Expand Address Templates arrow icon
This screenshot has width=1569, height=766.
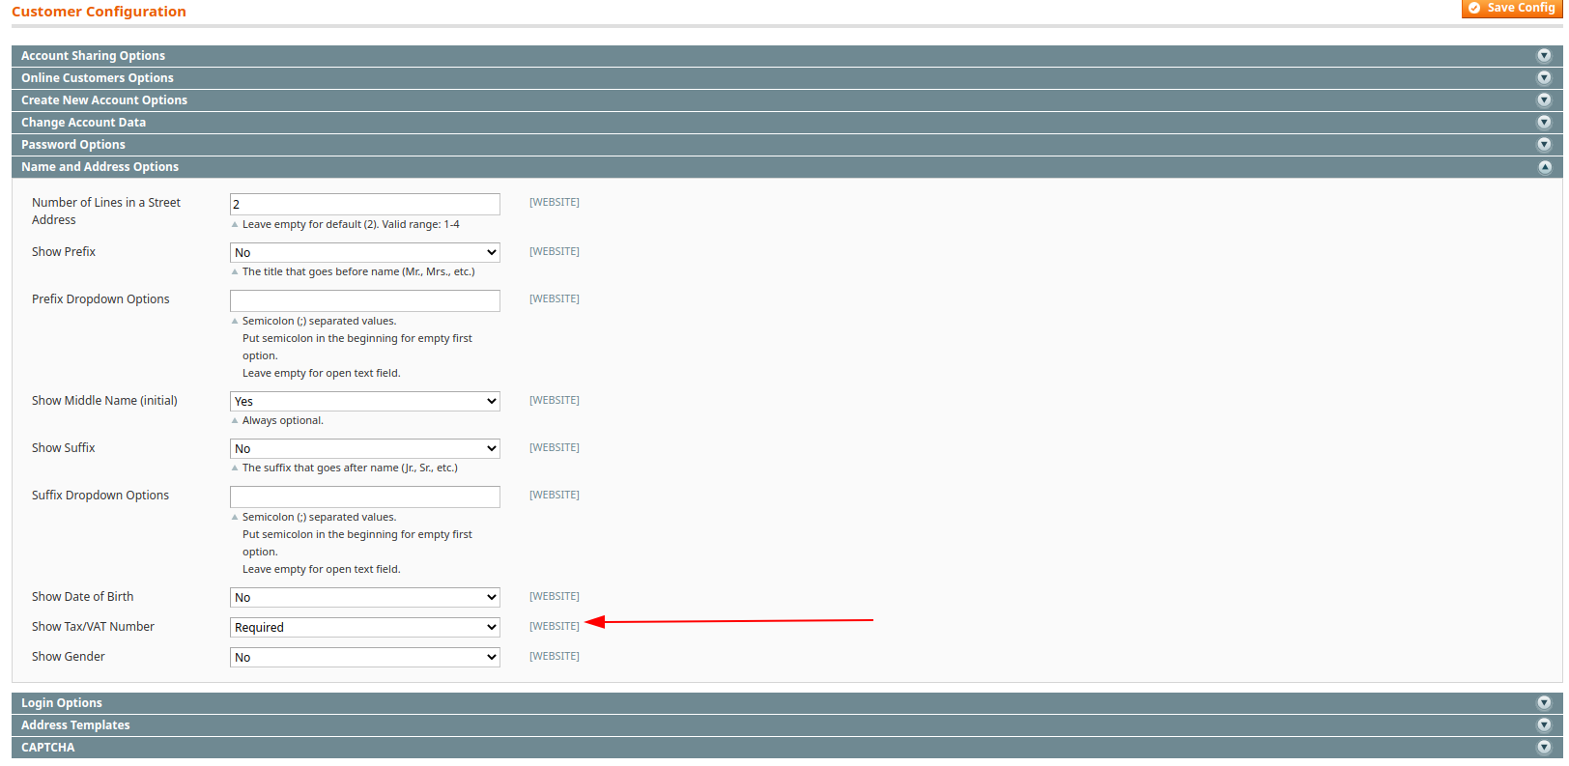[x=1544, y=725]
